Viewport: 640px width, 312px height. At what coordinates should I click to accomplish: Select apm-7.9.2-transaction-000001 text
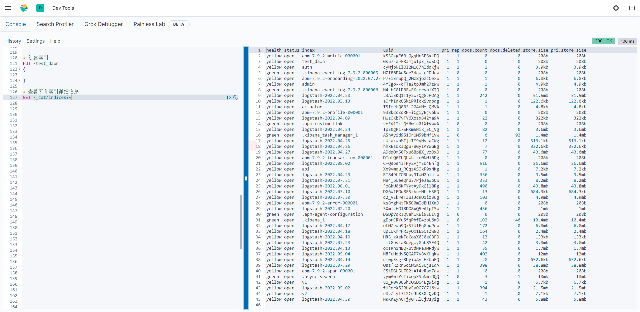coord(337,158)
